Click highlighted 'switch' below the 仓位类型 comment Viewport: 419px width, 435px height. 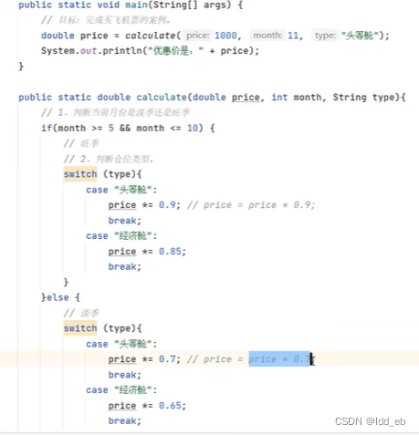click(x=80, y=174)
